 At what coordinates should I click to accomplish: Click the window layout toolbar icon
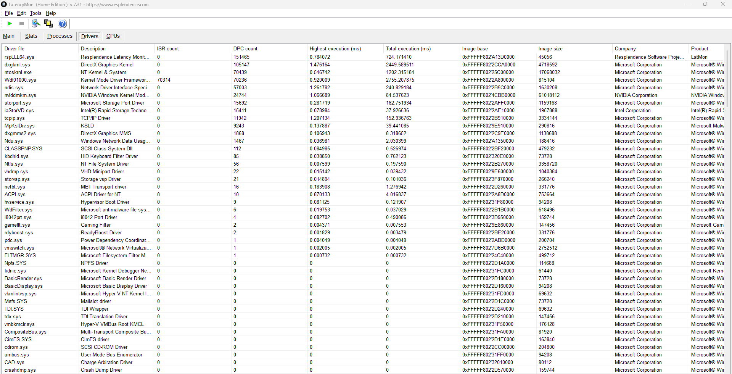pyautogui.click(x=48, y=24)
